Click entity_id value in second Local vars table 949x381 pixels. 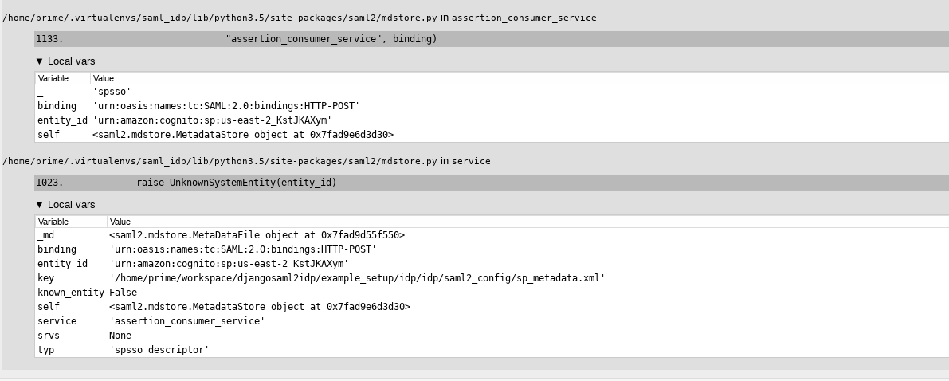click(x=229, y=264)
